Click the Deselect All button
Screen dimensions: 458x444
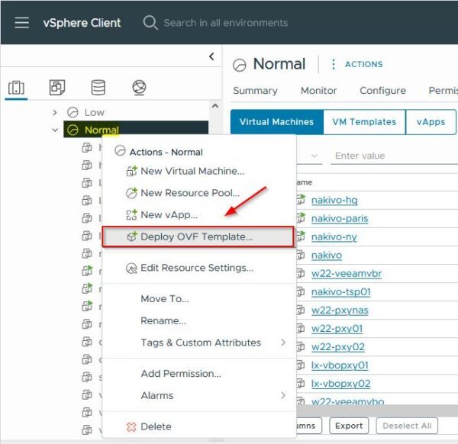point(407,426)
